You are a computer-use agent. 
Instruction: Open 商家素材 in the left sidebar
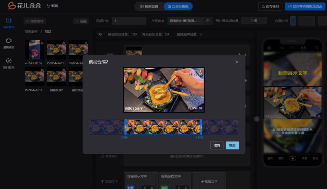[x=9, y=23]
